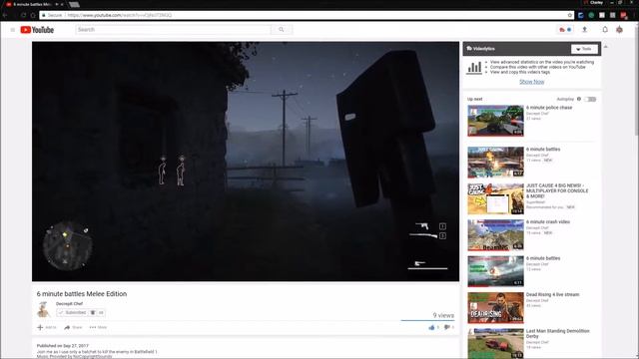The image size is (639, 359).
Task: Click the Show Now link
Action: pos(531,82)
